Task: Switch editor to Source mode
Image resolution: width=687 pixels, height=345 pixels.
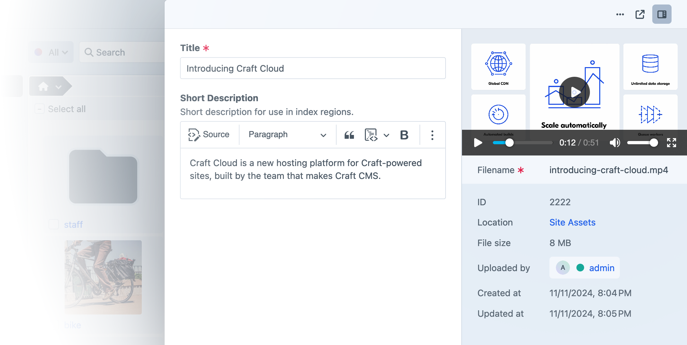Action: pyautogui.click(x=209, y=135)
